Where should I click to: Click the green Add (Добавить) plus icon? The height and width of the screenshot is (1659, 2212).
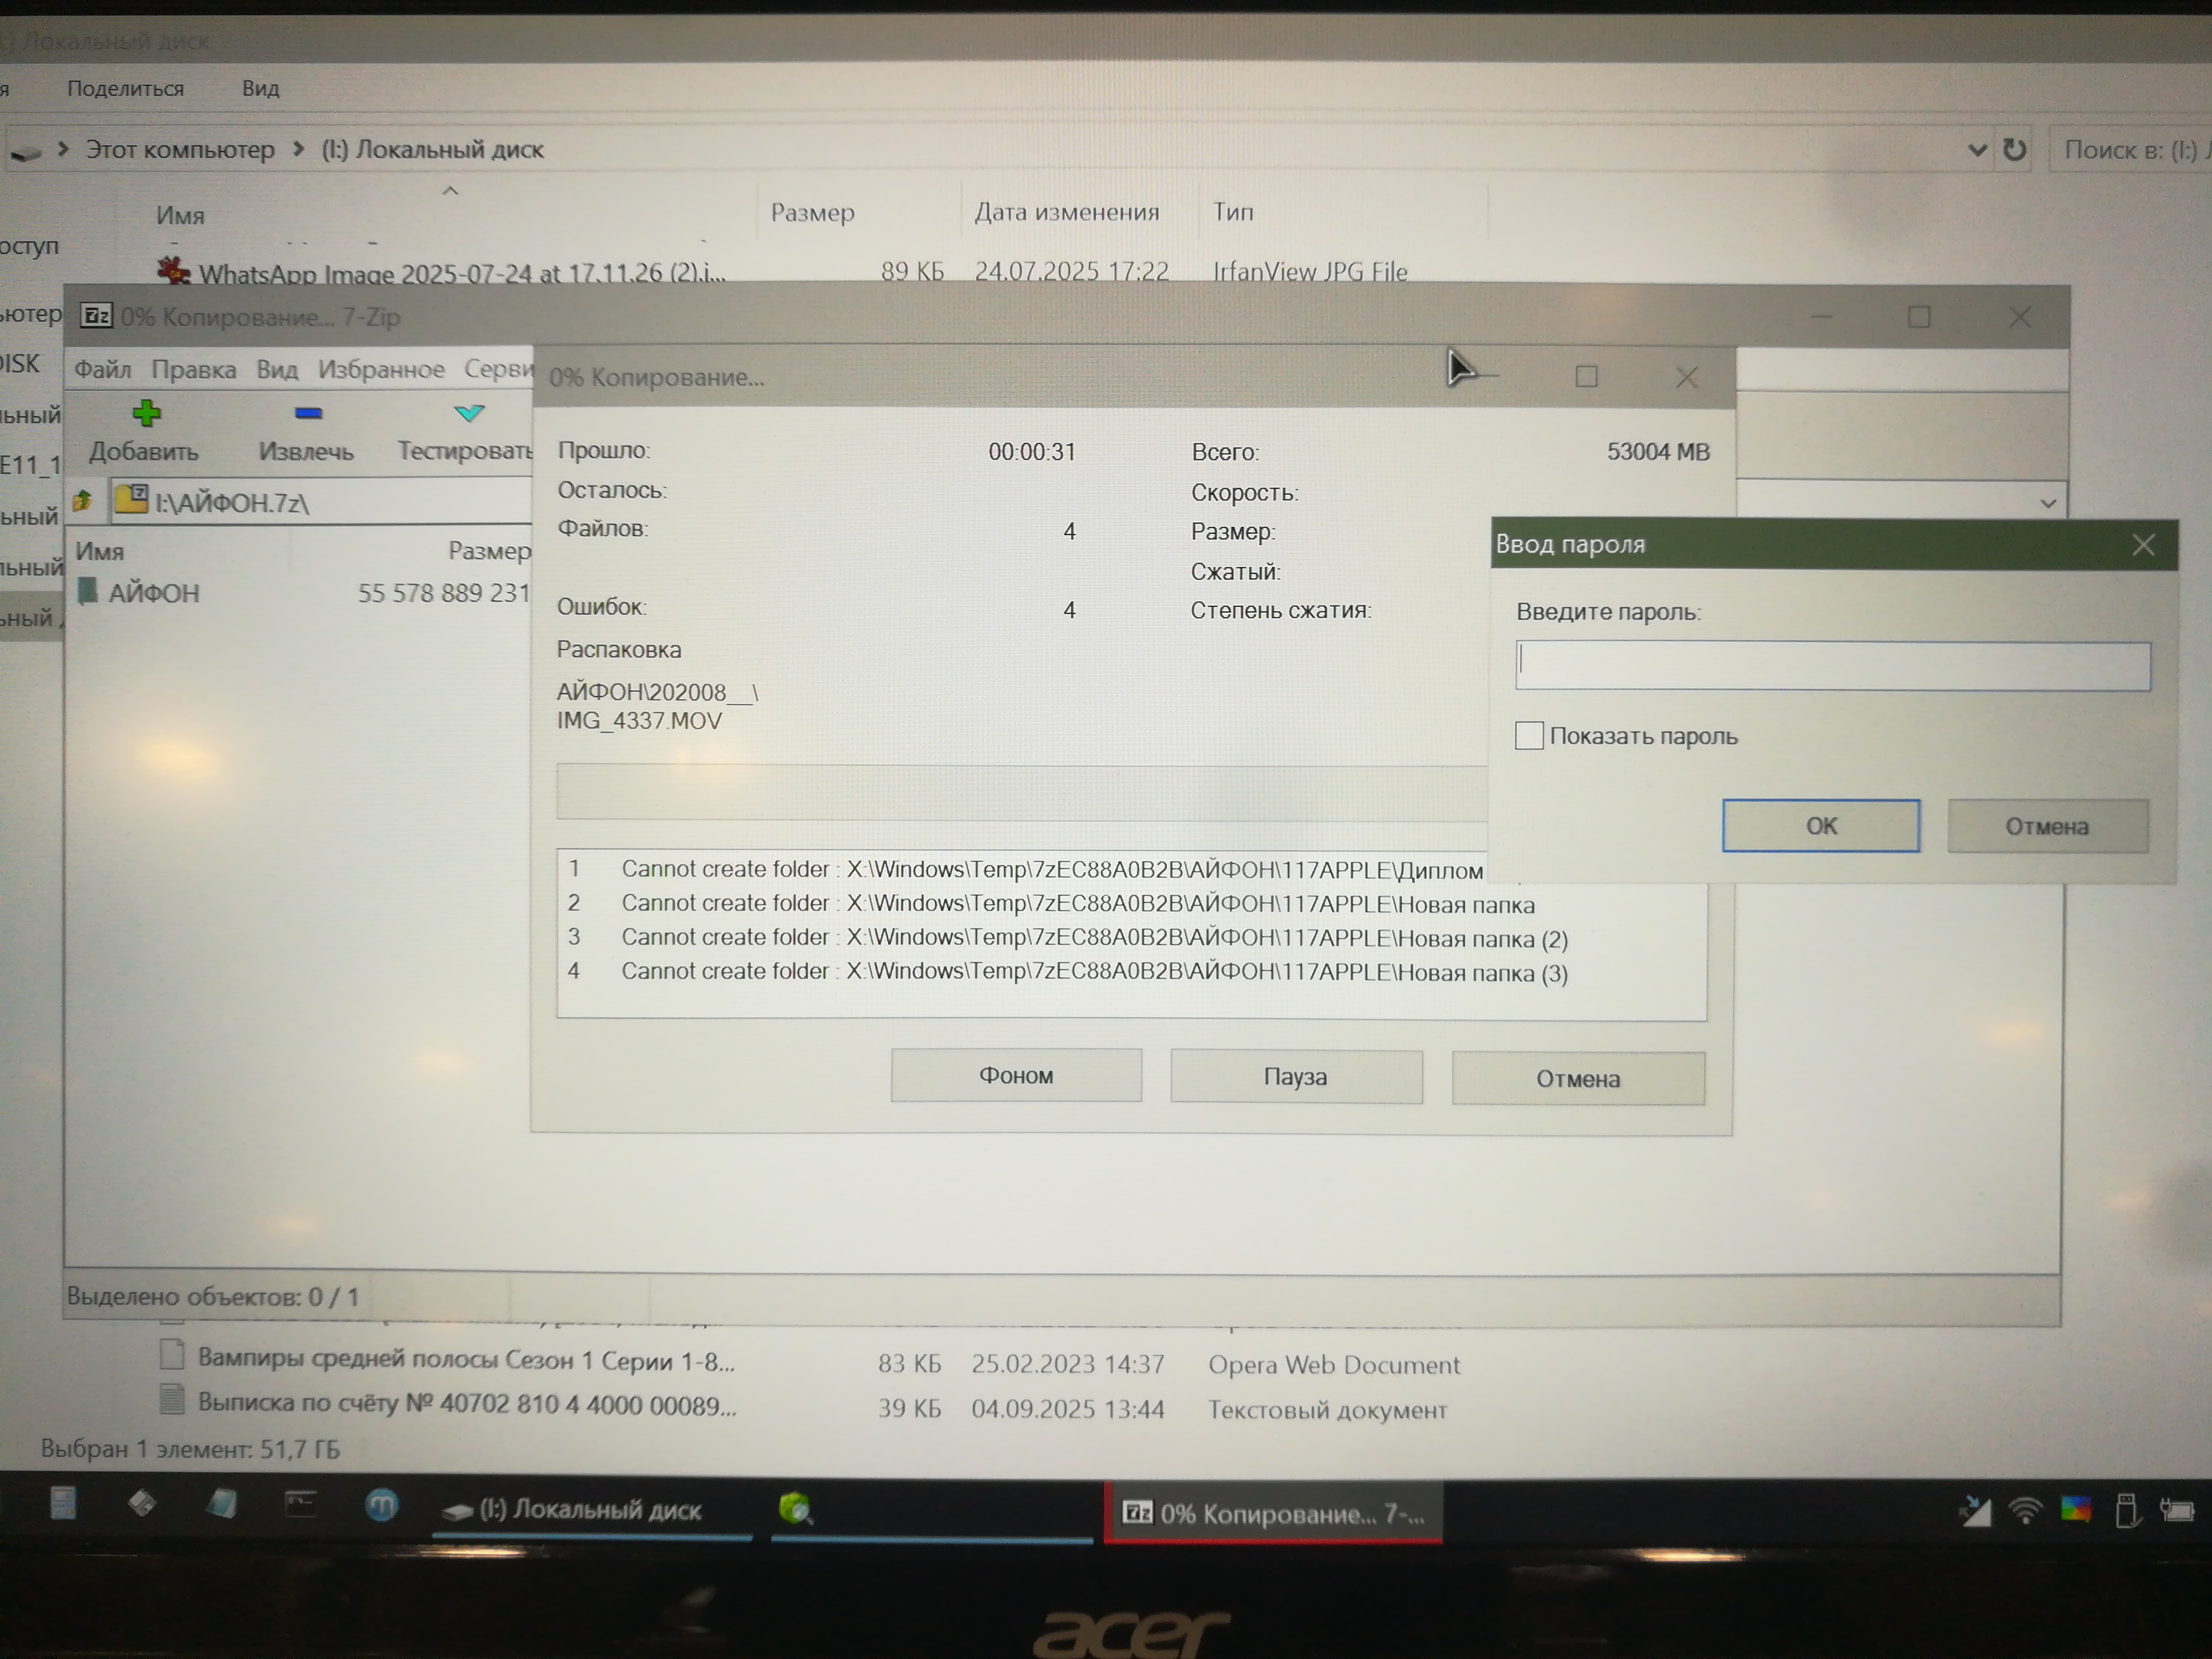[x=147, y=413]
